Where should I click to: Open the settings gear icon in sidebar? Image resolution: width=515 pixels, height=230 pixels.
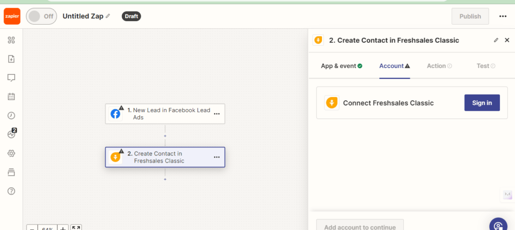tap(12, 154)
